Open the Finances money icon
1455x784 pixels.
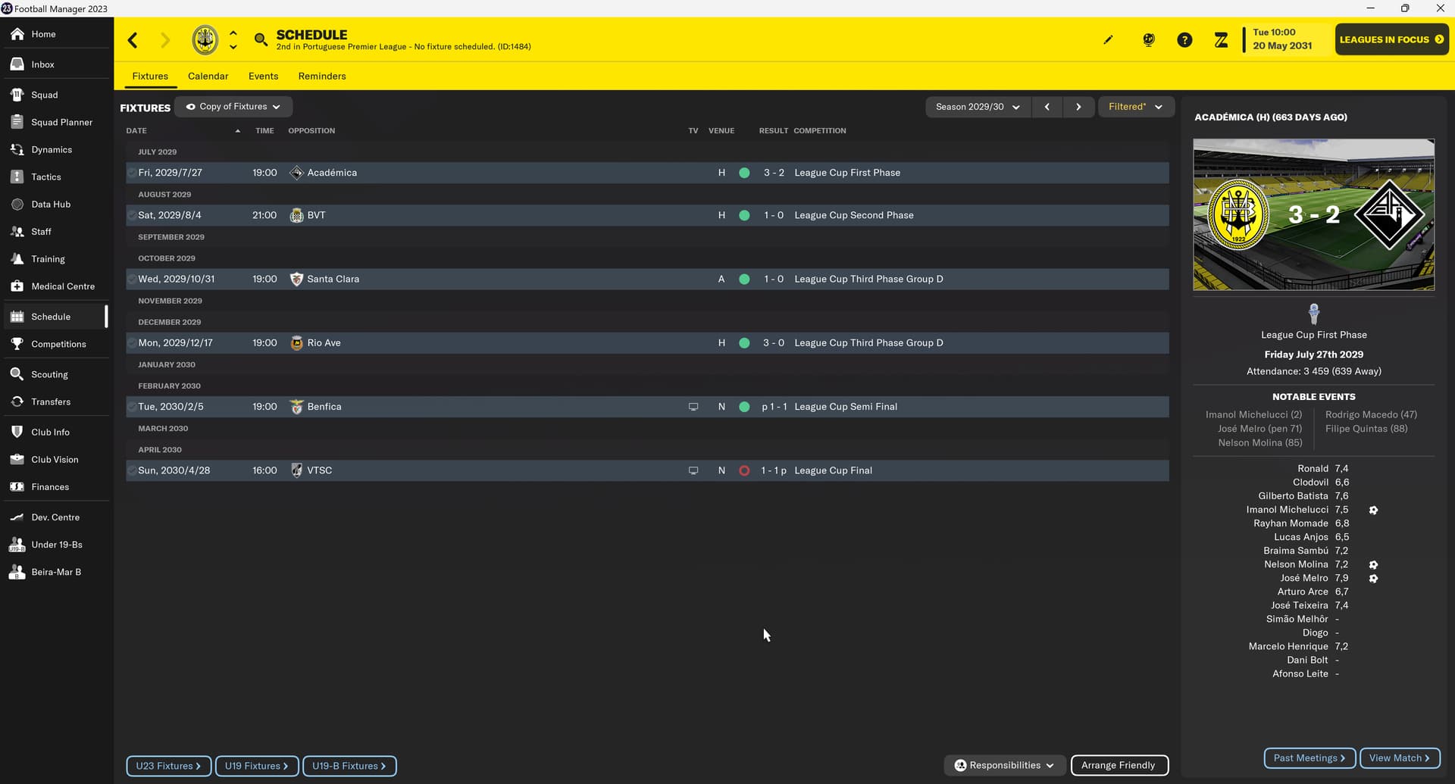click(17, 486)
